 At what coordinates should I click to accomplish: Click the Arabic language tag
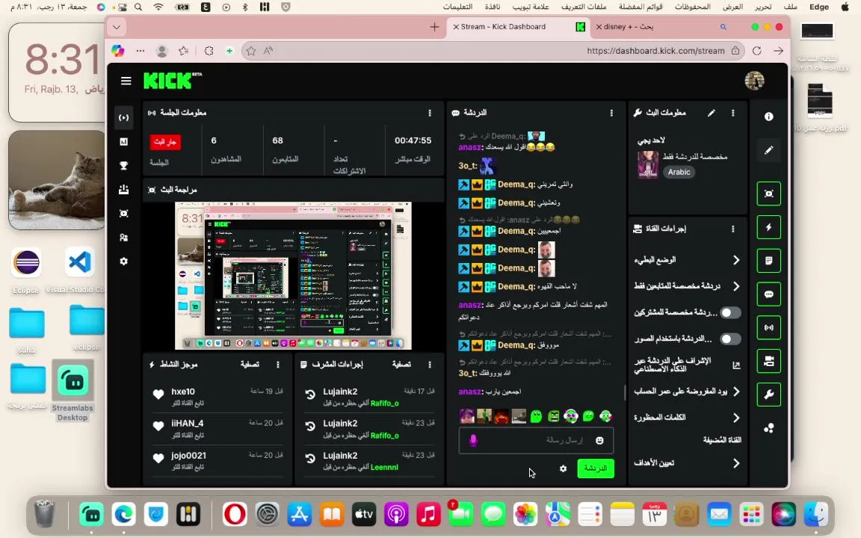[679, 172]
